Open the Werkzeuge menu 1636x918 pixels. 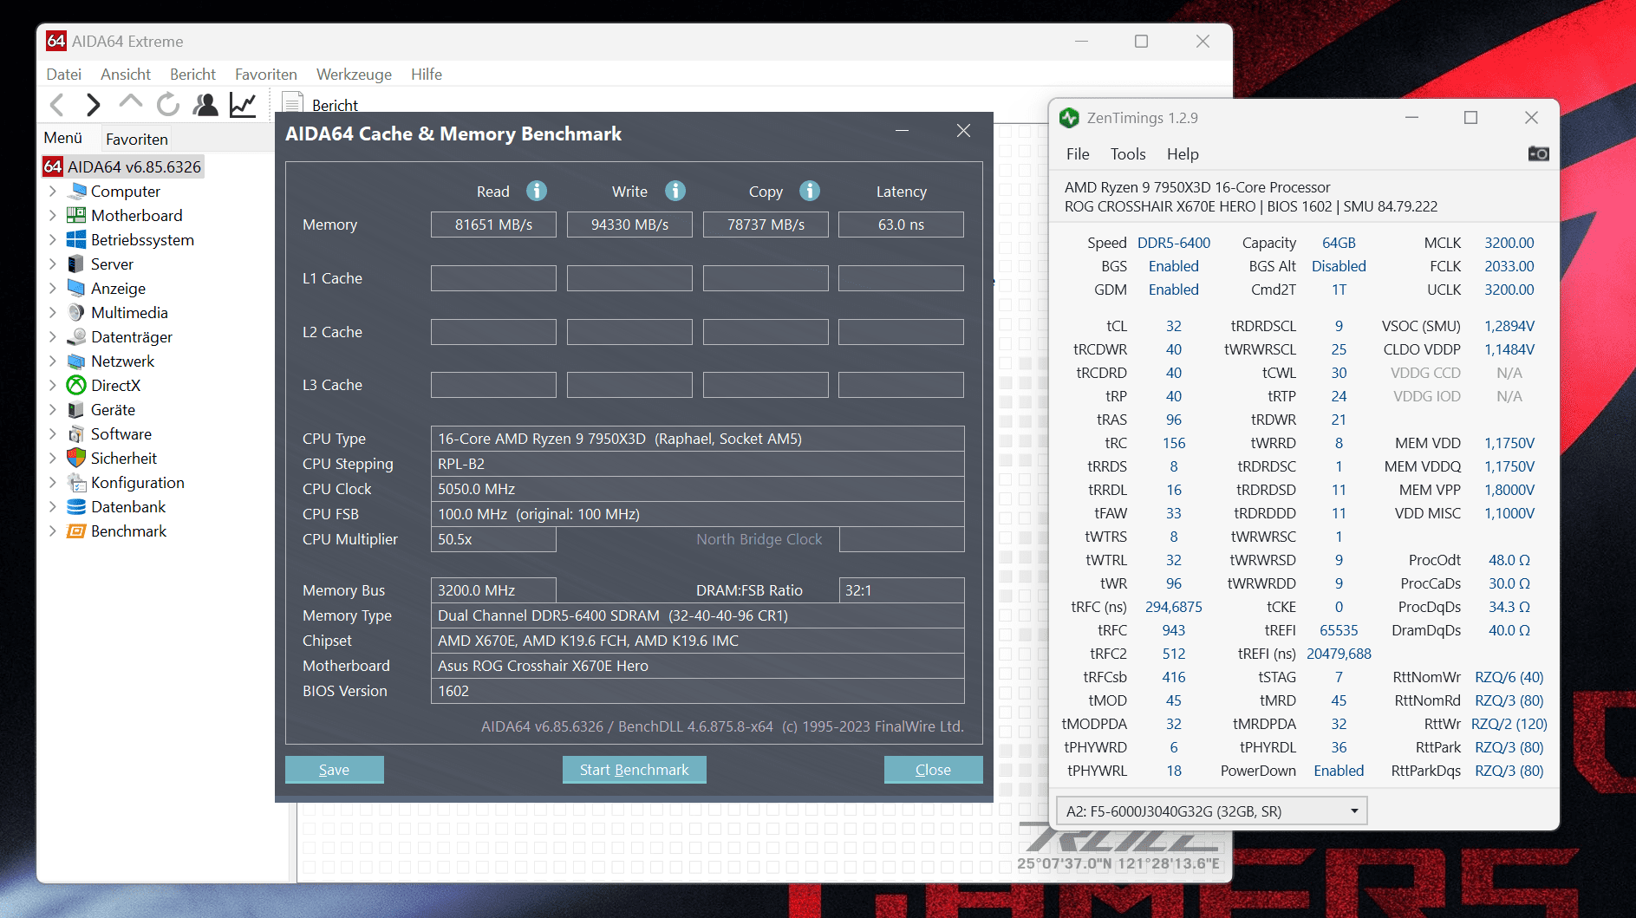354,75
